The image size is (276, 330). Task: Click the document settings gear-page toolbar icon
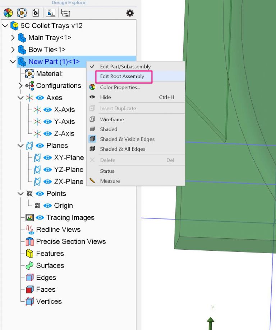click(36, 13)
